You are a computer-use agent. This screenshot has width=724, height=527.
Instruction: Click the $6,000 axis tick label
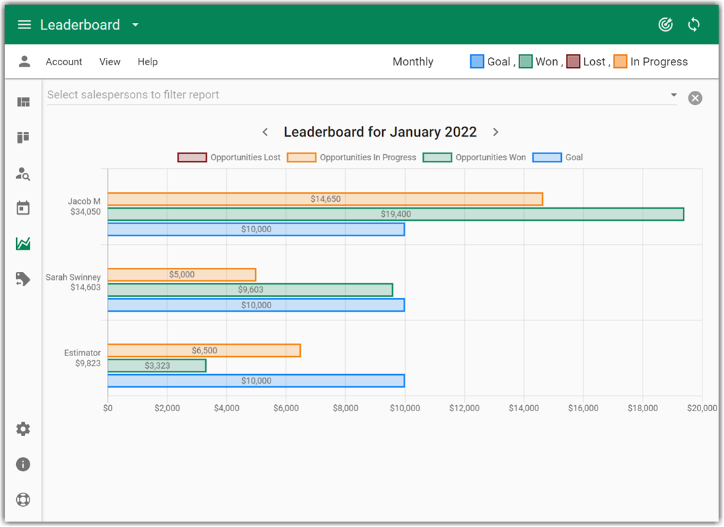click(286, 409)
